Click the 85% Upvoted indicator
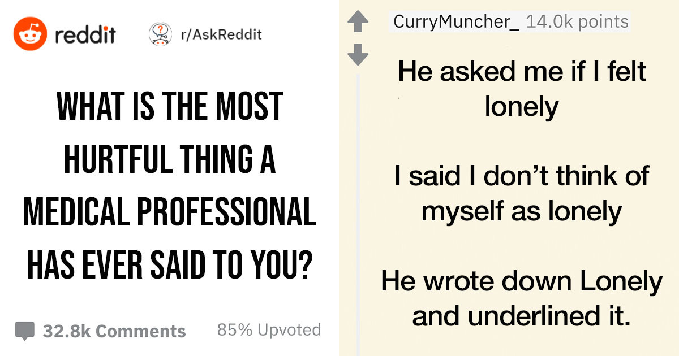Image resolution: width=679 pixels, height=356 pixels. click(268, 329)
